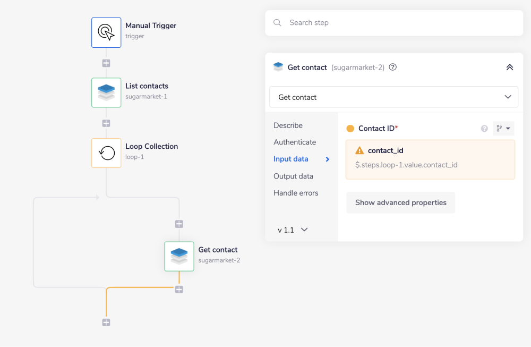Collapse the Get contact properties panel
531x347 pixels.
click(509, 67)
